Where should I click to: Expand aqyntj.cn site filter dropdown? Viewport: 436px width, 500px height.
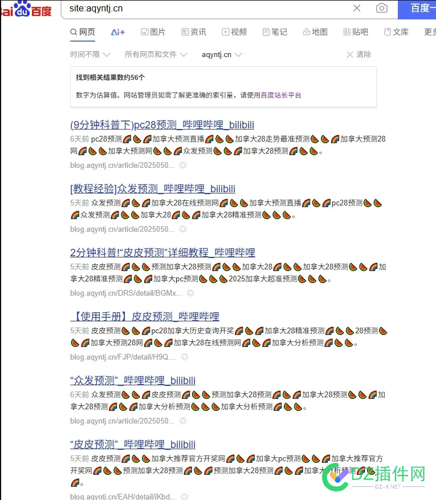tap(222, 55)
